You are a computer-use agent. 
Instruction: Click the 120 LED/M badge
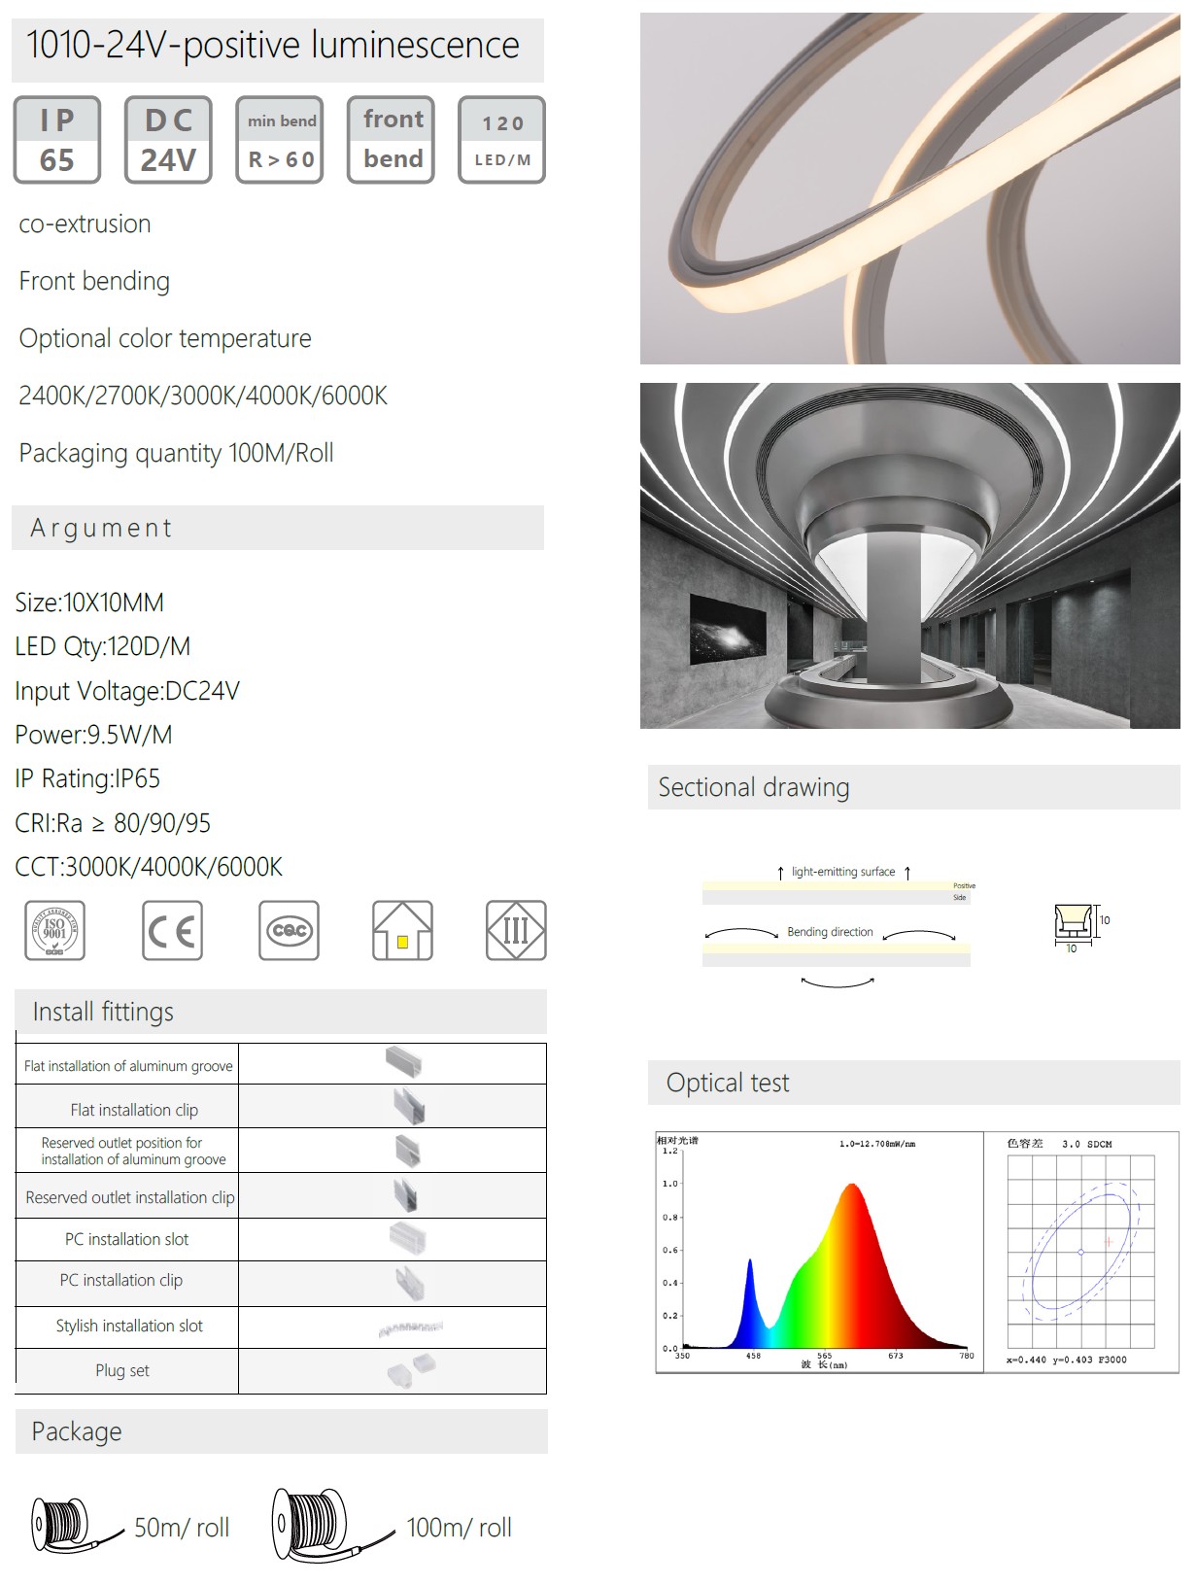(501, 140)
